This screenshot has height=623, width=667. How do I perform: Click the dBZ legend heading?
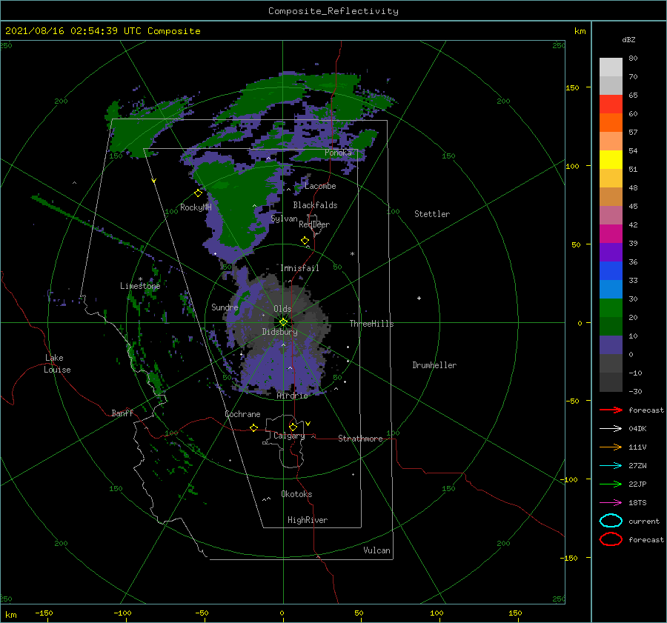point(628,39)
